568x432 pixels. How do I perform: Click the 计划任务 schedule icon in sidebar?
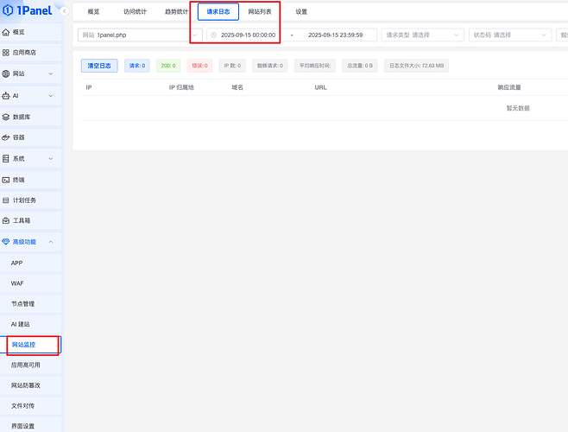[x=6, y=200]
